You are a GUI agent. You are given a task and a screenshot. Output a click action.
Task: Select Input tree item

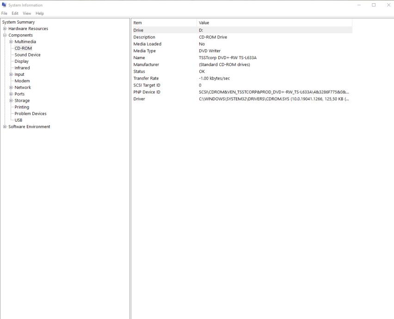[19, 74]
